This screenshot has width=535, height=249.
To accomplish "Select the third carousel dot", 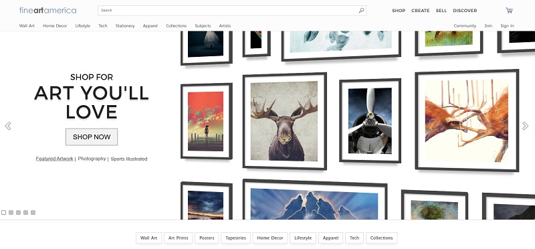I will 19,212.
